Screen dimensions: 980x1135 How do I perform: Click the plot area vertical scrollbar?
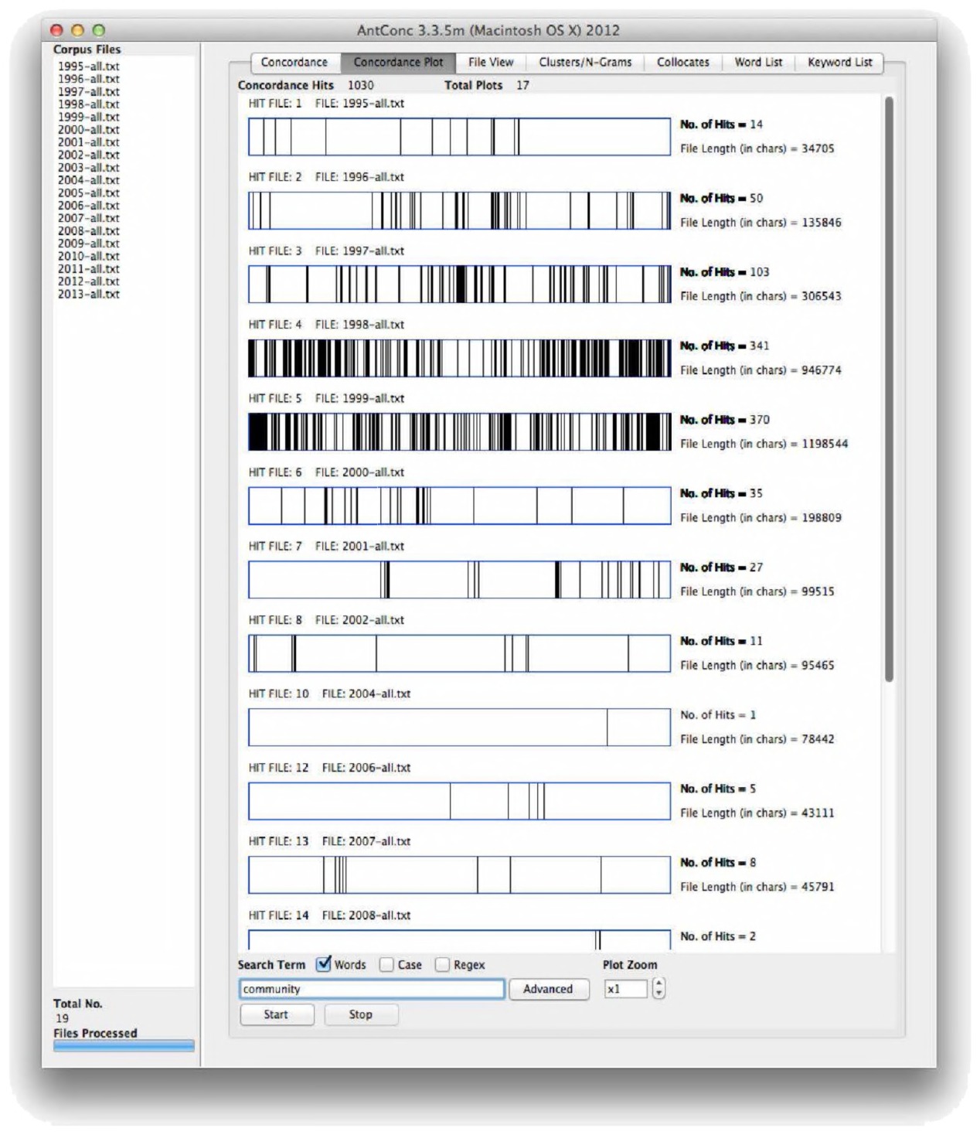pos(889,389)
